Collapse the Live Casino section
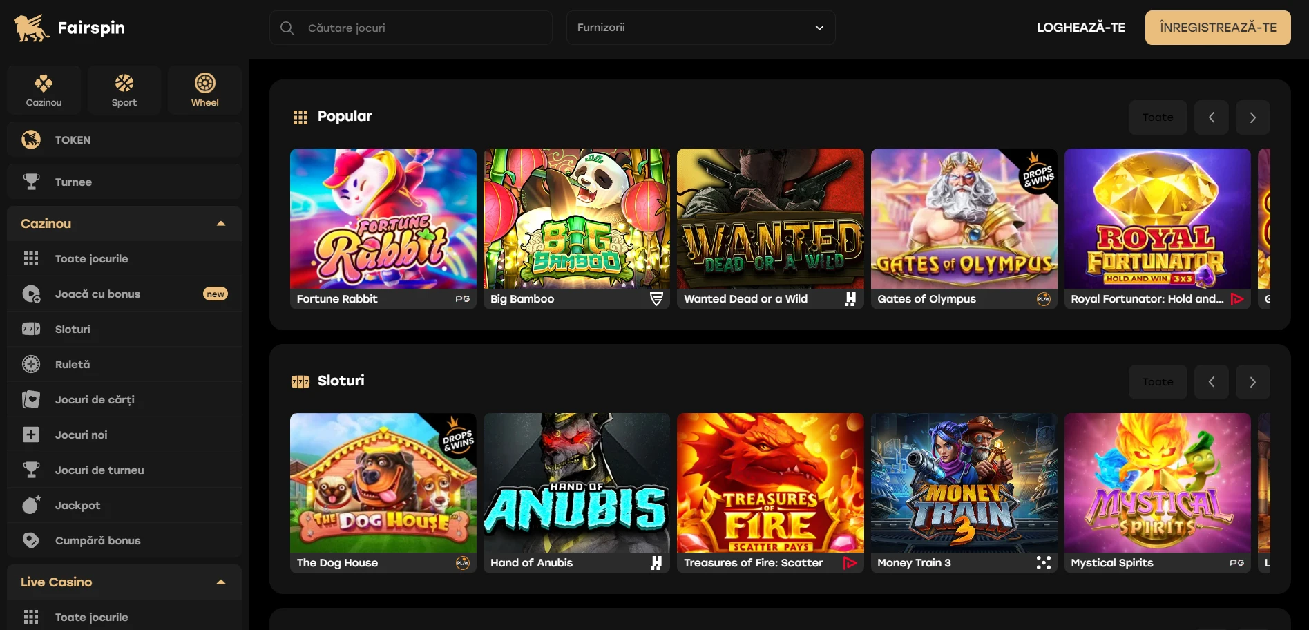The image size is (1309, 630). 221,582
